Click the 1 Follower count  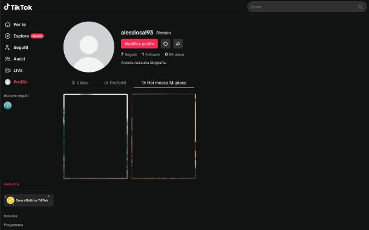pos(151,54)
